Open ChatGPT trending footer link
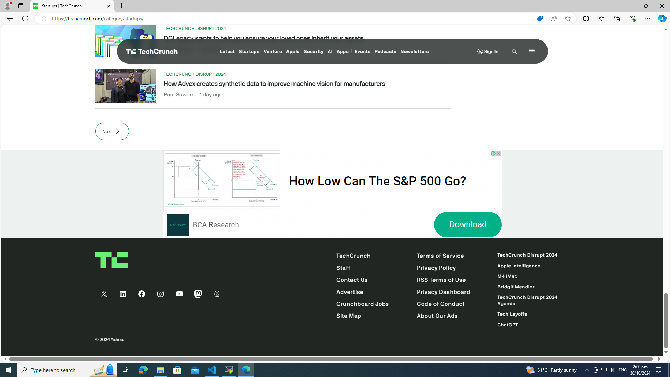Viewport: 670px width, 377px height. click(508, 325)
